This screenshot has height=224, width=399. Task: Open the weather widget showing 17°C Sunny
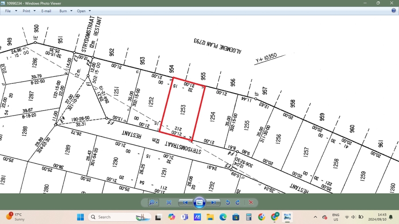(15, 217)
